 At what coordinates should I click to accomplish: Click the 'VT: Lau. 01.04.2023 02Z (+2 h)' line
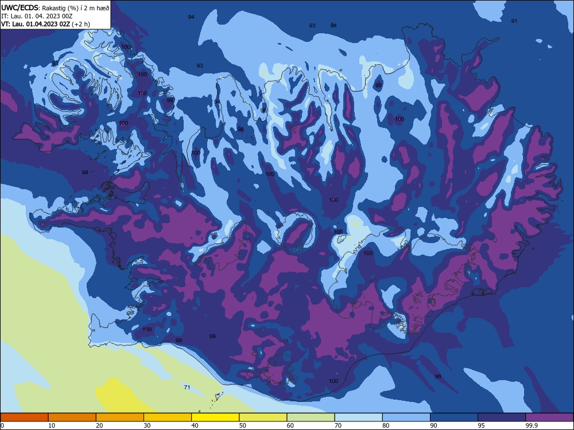[x=45, y=24]
